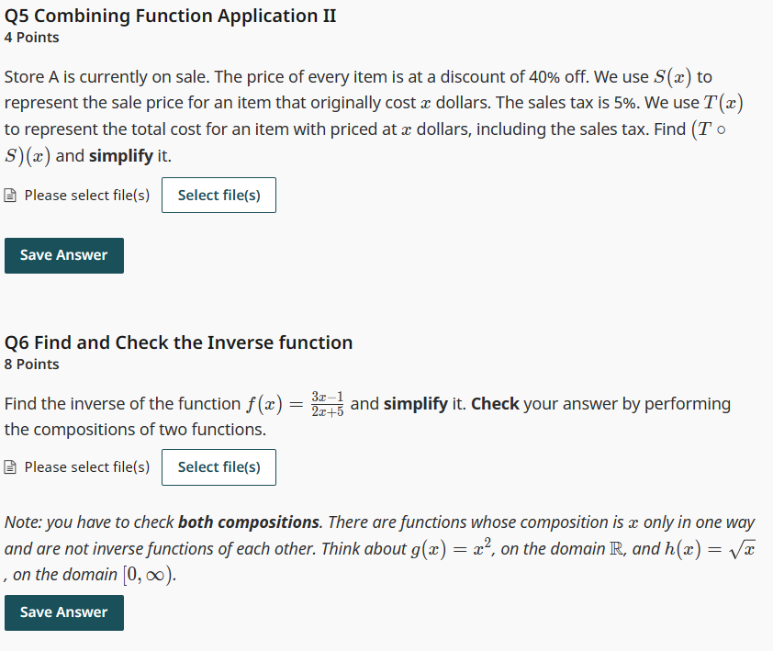This screenshot has height=651, width=773.
Task: Click the Q5 Combining Function Application II heading
Action: point(170,15)
